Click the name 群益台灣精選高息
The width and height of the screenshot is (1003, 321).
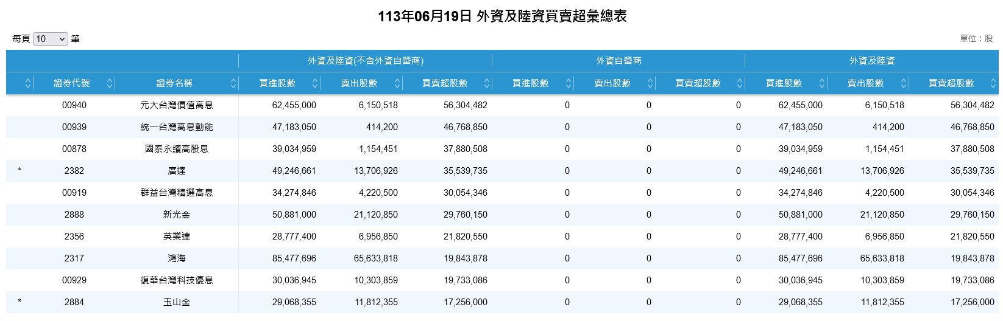(177, 193)
